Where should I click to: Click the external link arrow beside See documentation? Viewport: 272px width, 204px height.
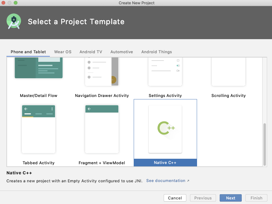(x=188, y=181)
